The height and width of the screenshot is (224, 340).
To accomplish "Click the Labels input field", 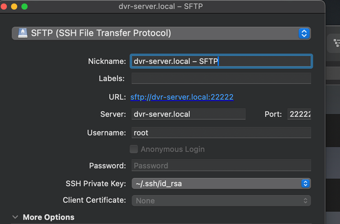I will point(221,79).
